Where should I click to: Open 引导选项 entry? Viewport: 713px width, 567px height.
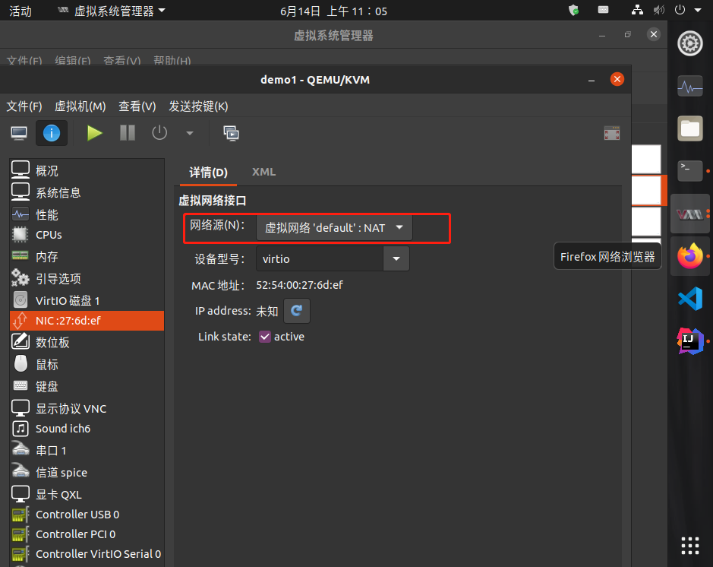click(x=87, y=278)
